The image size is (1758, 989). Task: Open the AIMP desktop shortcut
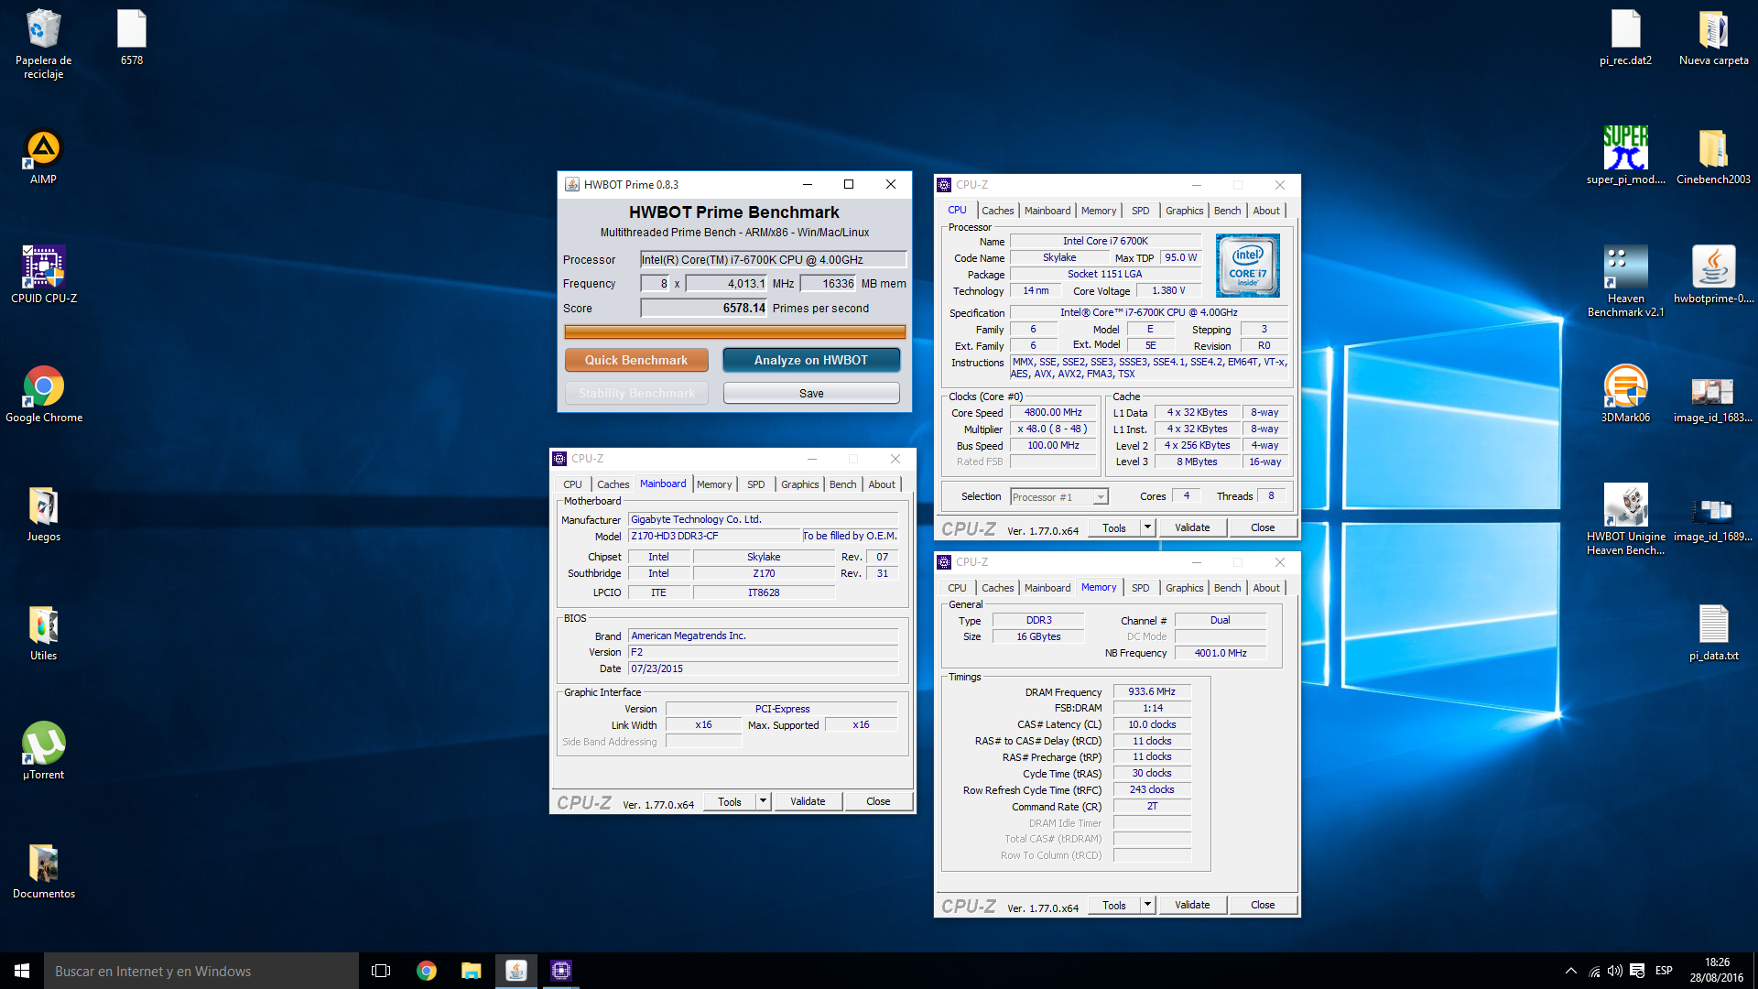tap(43, 158)
